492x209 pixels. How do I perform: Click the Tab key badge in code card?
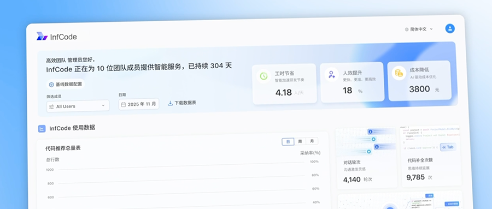coord(448,147)
